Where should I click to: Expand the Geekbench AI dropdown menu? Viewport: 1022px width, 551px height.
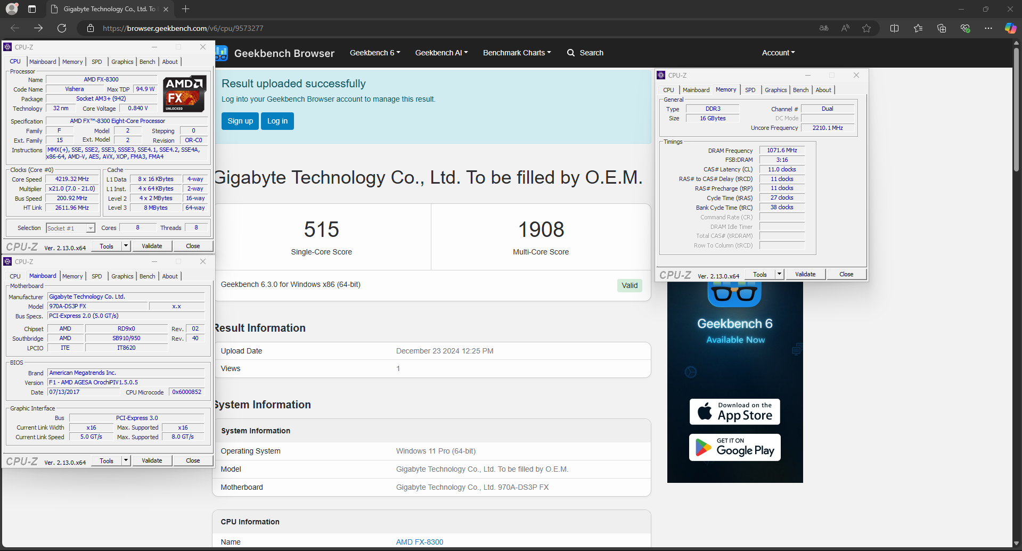[x=441, y=53]
